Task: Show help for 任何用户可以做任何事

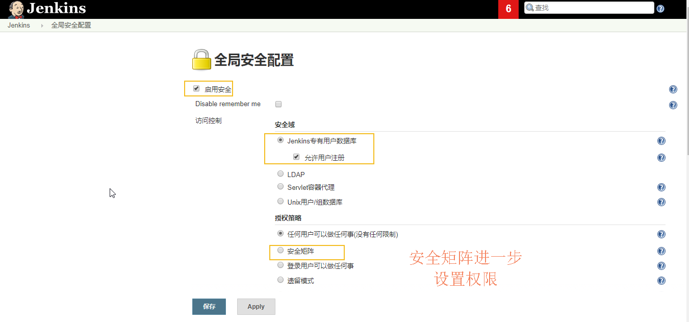Action: [661, 234]
